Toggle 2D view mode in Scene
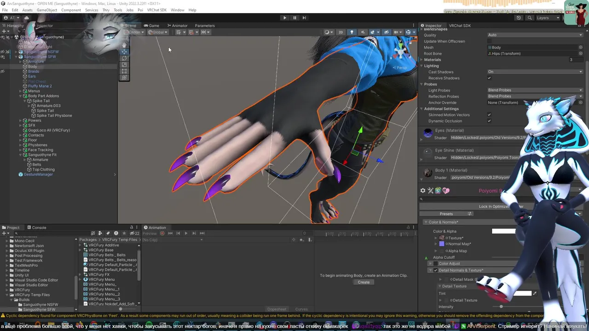 pyautogui.click(x=341, y=32)
